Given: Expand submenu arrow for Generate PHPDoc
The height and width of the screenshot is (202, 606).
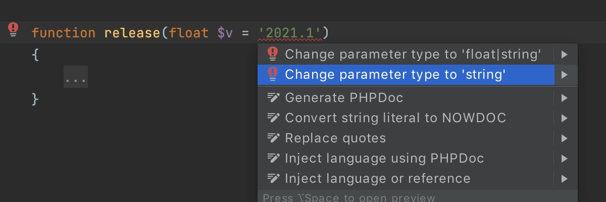Looking at the screenshot, I should (565, 97).
